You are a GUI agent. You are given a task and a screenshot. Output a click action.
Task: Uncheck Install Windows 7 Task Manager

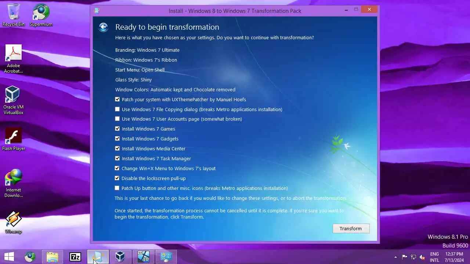117,158
